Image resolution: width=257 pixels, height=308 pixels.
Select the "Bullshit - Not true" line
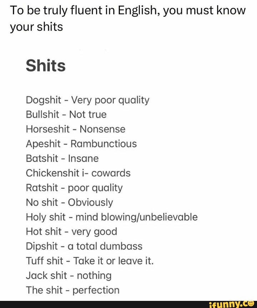(x=66, y=115)
